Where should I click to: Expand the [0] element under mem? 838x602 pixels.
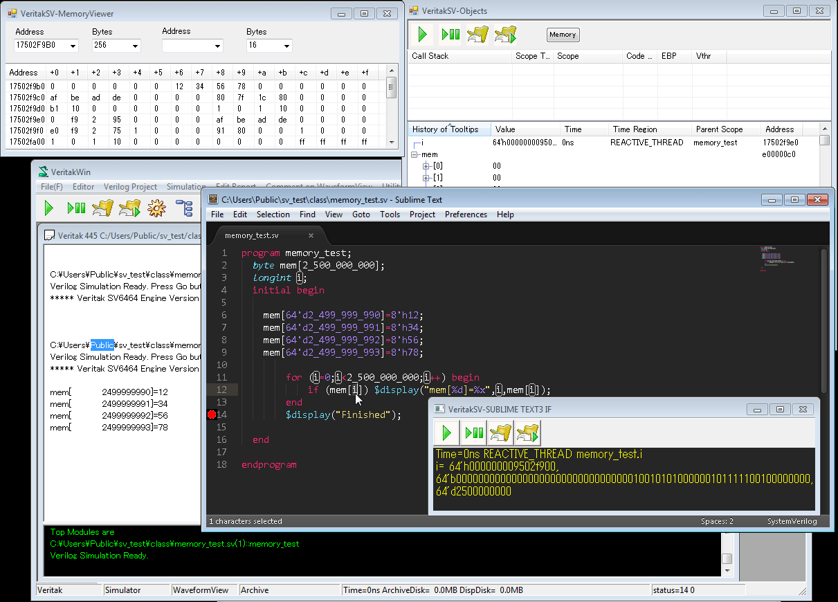pyautogui.click(x=427, y=167)
